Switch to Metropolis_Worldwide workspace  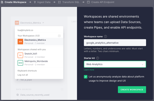pos(39,63)
